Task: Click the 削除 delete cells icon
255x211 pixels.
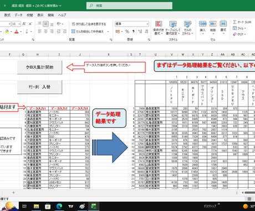Action: (x=213, y=24)
